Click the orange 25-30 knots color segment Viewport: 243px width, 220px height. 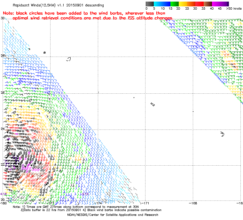click(191, 4)
